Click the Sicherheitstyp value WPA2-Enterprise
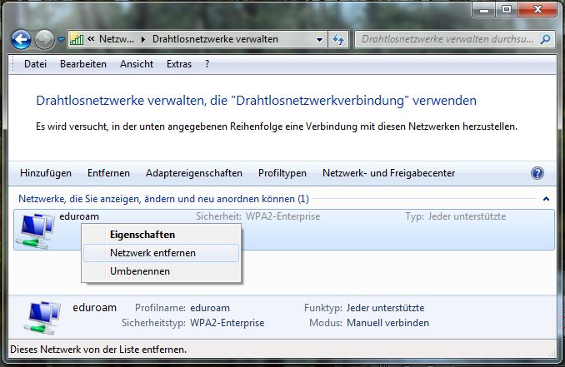This screenshot has height=367, width=565. point(227,323)
